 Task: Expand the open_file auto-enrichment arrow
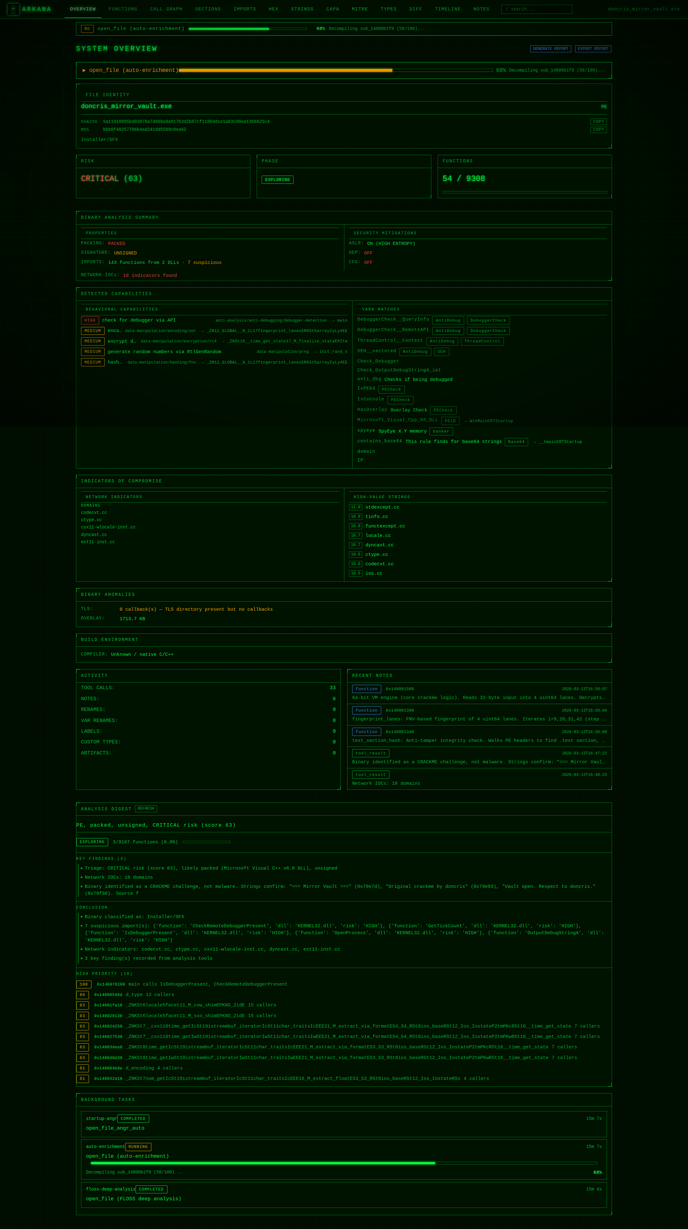coord(84,70)
